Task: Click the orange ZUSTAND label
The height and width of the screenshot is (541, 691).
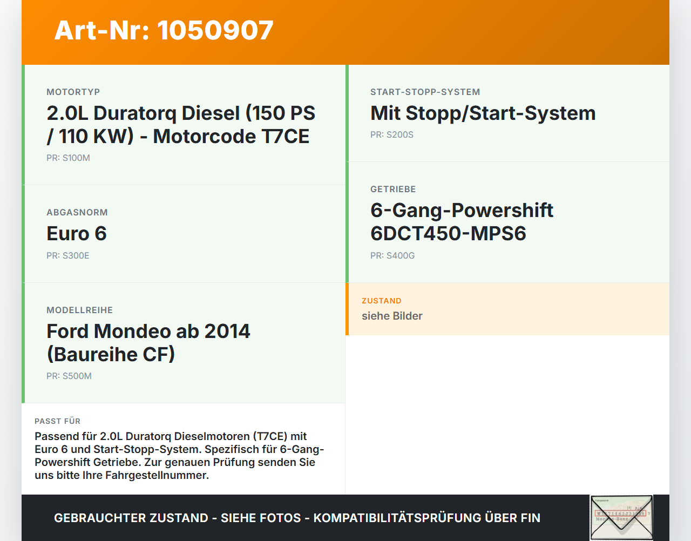Action: click(382, 301)
